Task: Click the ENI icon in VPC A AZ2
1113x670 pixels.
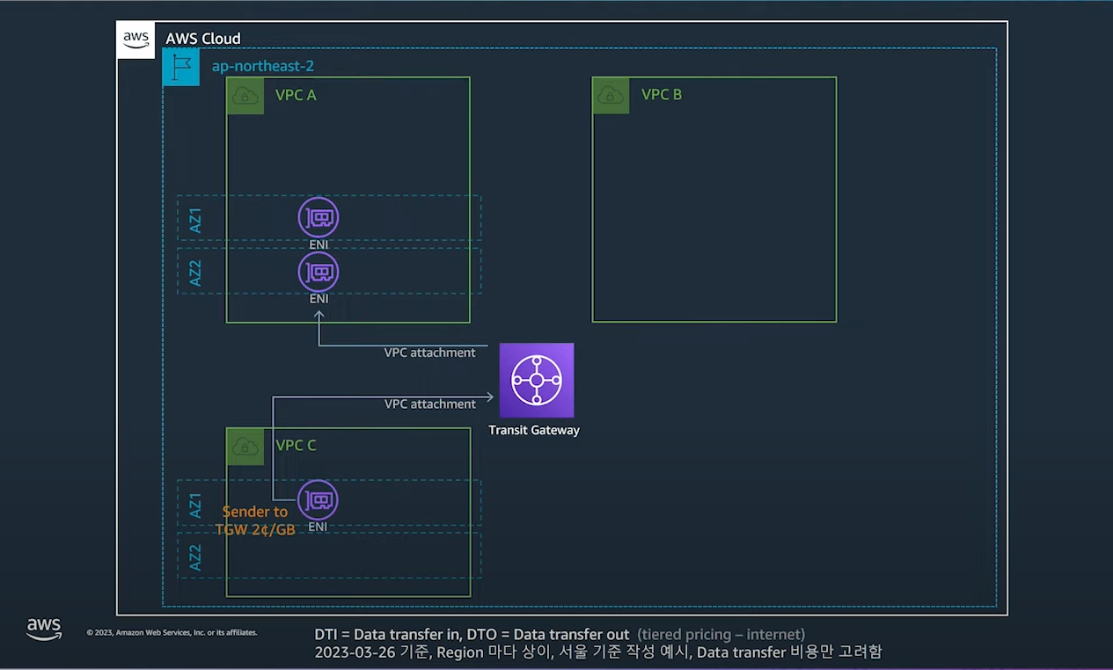Action: 319,272
